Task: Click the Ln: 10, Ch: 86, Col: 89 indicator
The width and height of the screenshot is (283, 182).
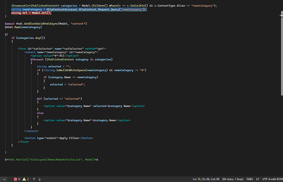Action: (x=206, y=179)
